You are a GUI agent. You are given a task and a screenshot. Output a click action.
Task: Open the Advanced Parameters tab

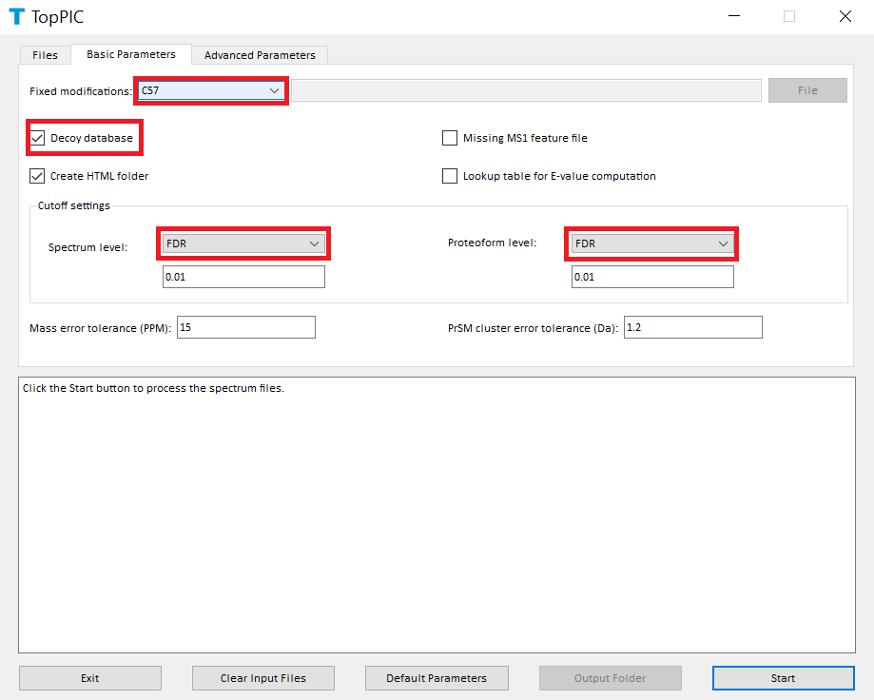[x=260, y=55]
